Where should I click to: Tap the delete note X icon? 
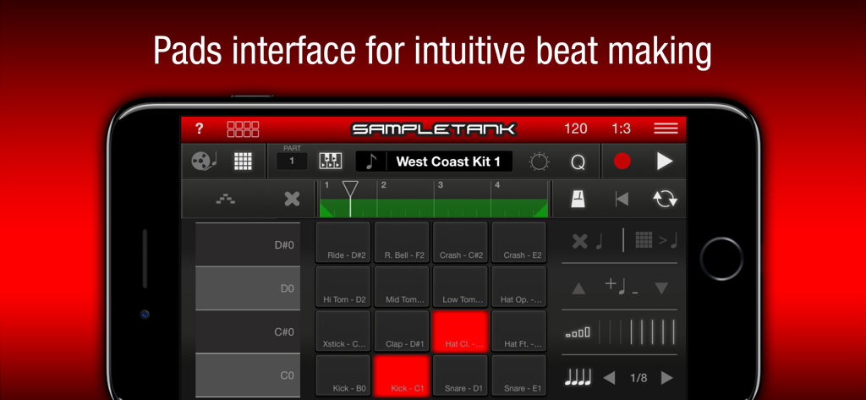coord(587,241)
